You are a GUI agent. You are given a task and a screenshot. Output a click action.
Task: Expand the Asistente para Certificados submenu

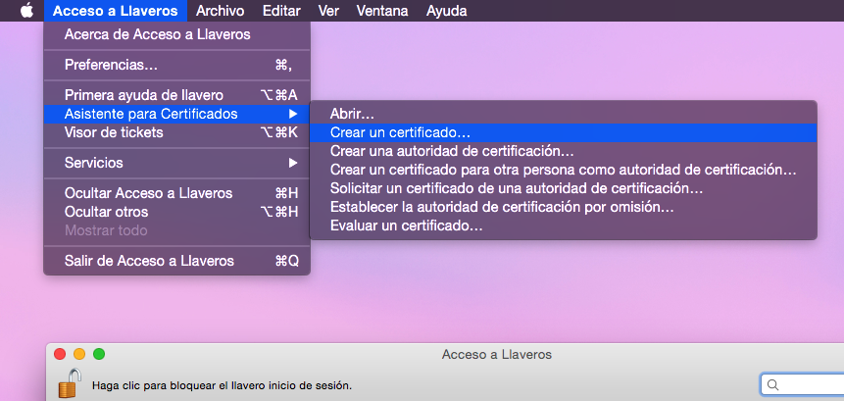click(x=177, y=114)
